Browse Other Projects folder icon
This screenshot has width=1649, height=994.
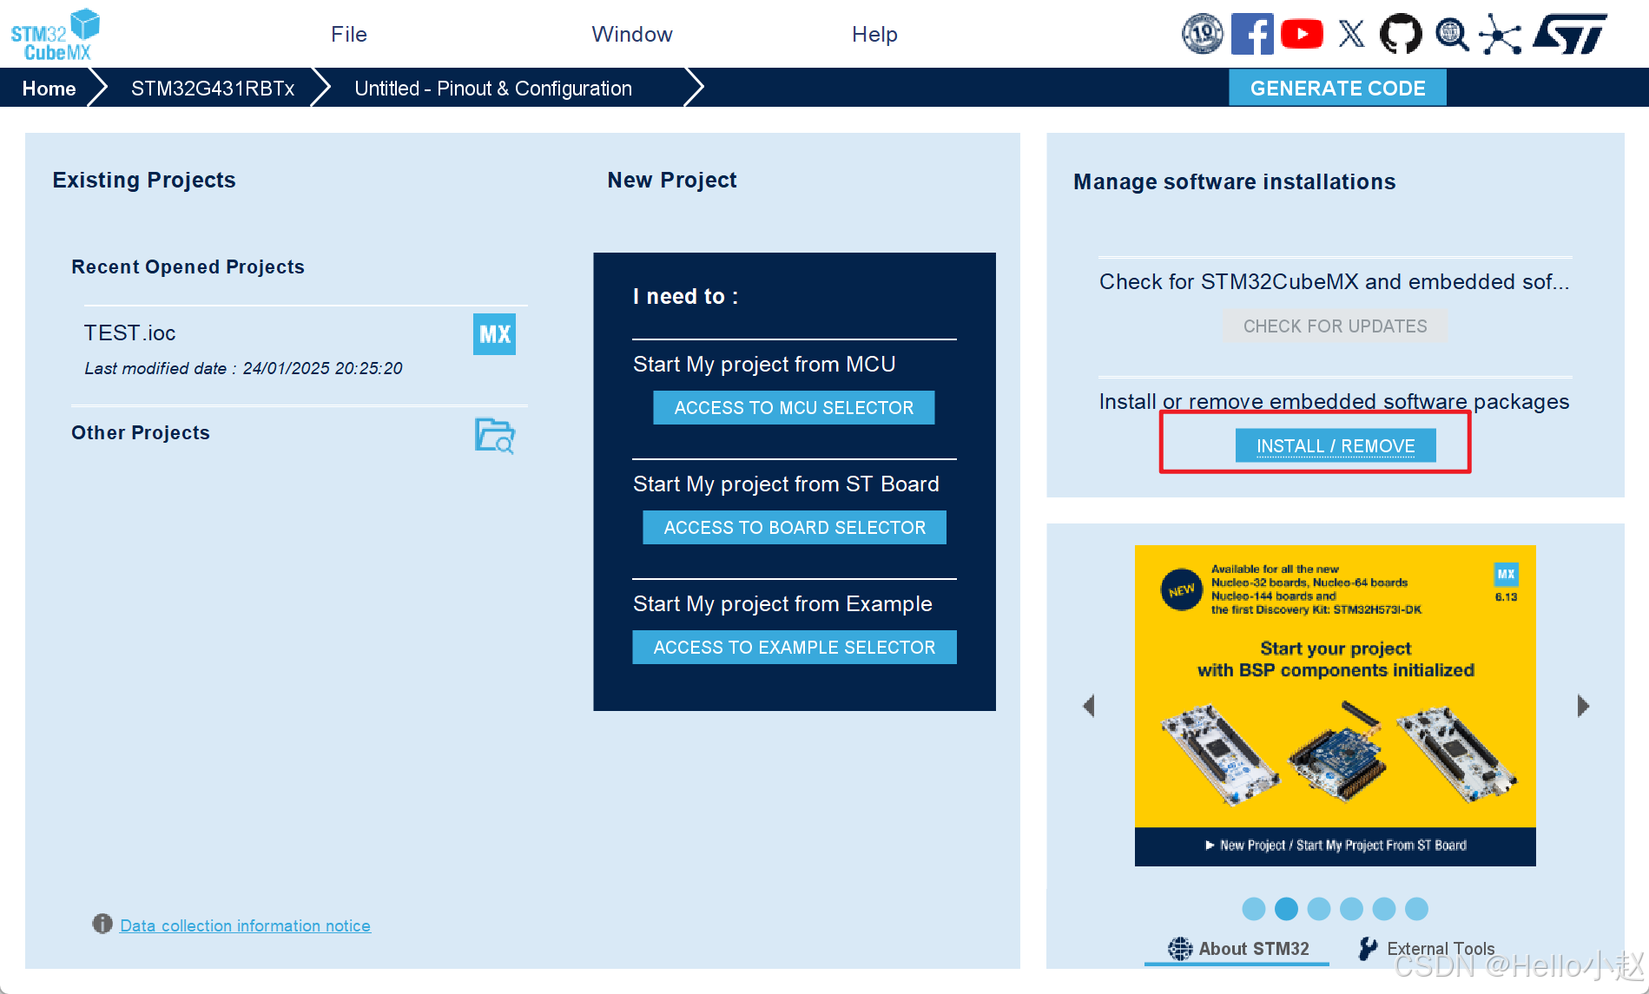(495, 435)
